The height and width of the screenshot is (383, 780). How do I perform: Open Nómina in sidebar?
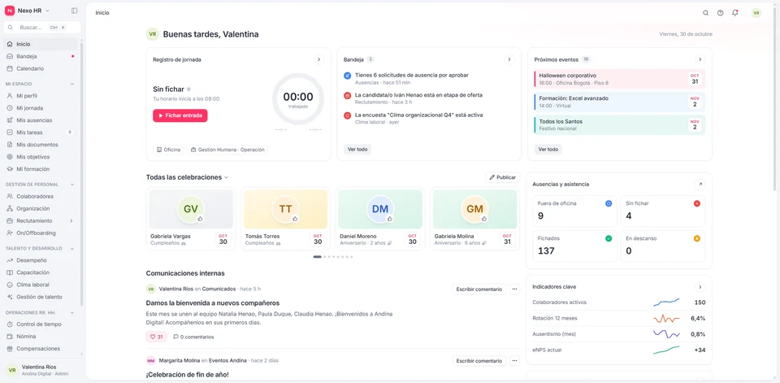tap(41, 336)
